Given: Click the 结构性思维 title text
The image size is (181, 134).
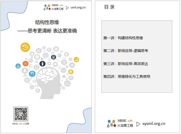Looking at the screenshot, I should coord(47,22).
